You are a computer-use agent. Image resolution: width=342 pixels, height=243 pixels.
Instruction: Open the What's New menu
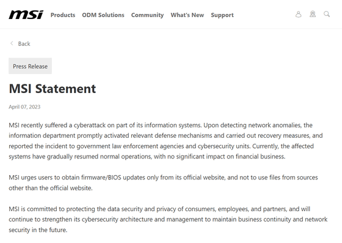(187, 15)
